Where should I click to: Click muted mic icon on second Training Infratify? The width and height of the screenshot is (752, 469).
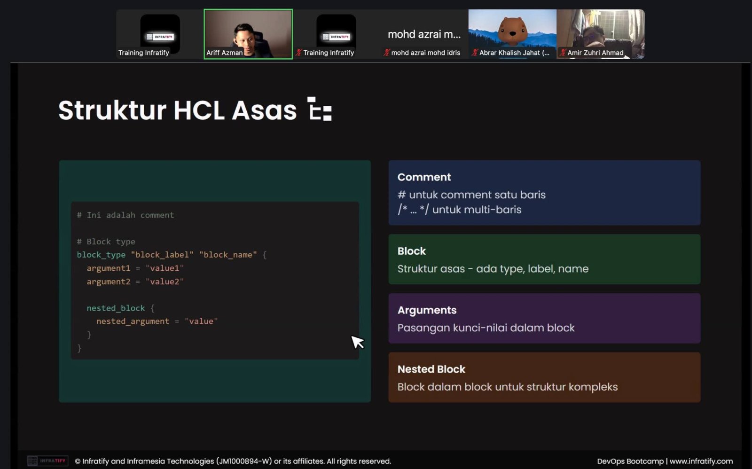click(298, 53)
